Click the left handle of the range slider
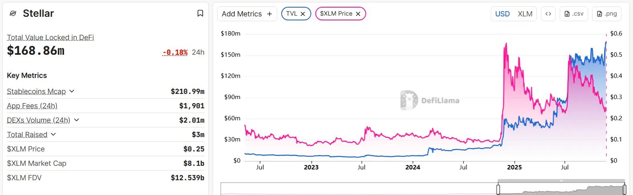The height and width of the screenshot is (195, 633). [x=498, y=189]
